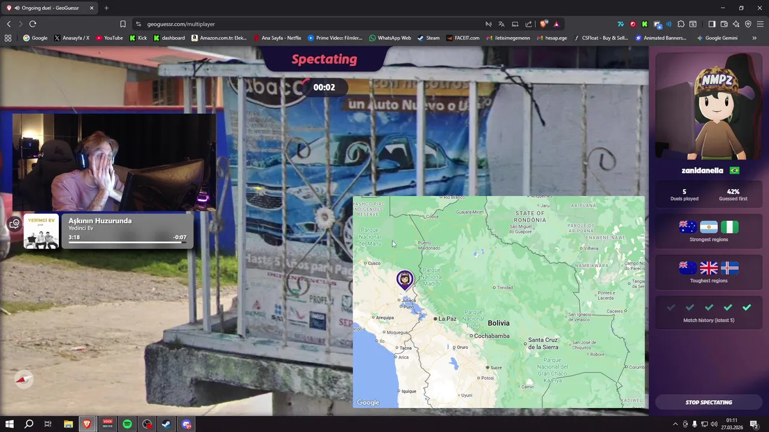Click the site settings icon beside the URL
The image size is (769, 432).
138,24
